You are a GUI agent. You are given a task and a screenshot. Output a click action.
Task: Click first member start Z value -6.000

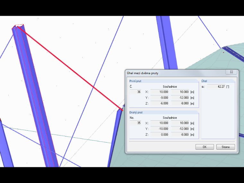tap(160, 103)
